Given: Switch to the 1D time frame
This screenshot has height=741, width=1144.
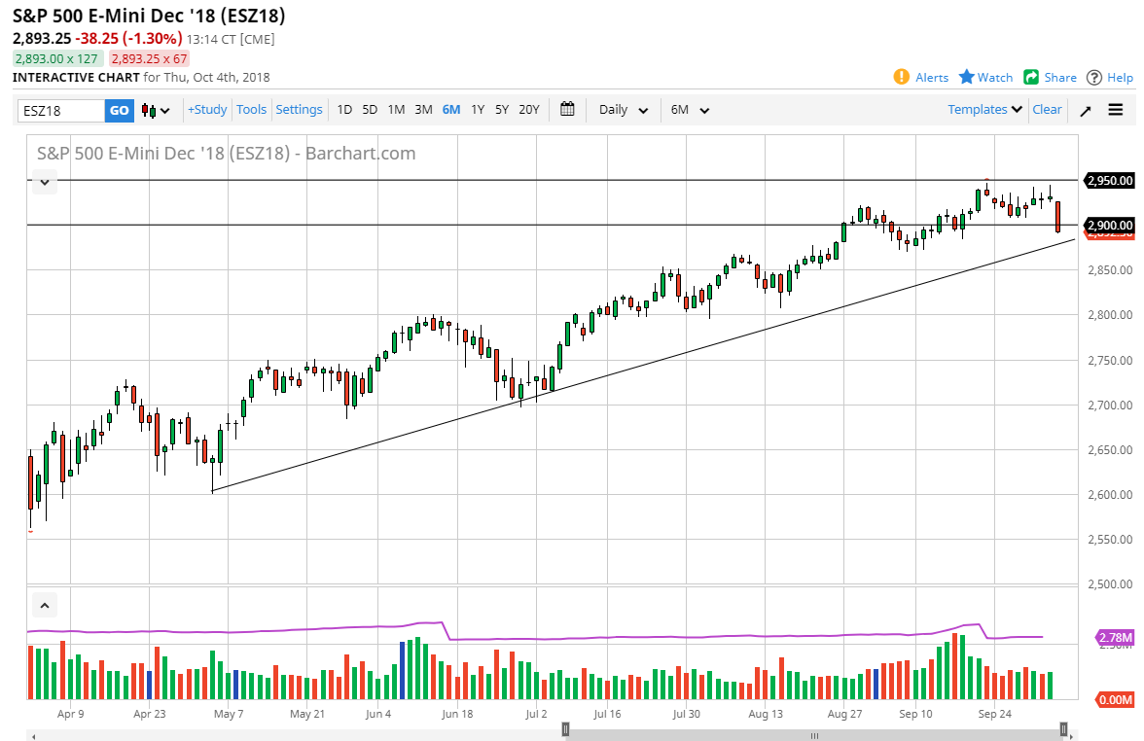Looking at the screenshot, I should [x=344, y=110].
